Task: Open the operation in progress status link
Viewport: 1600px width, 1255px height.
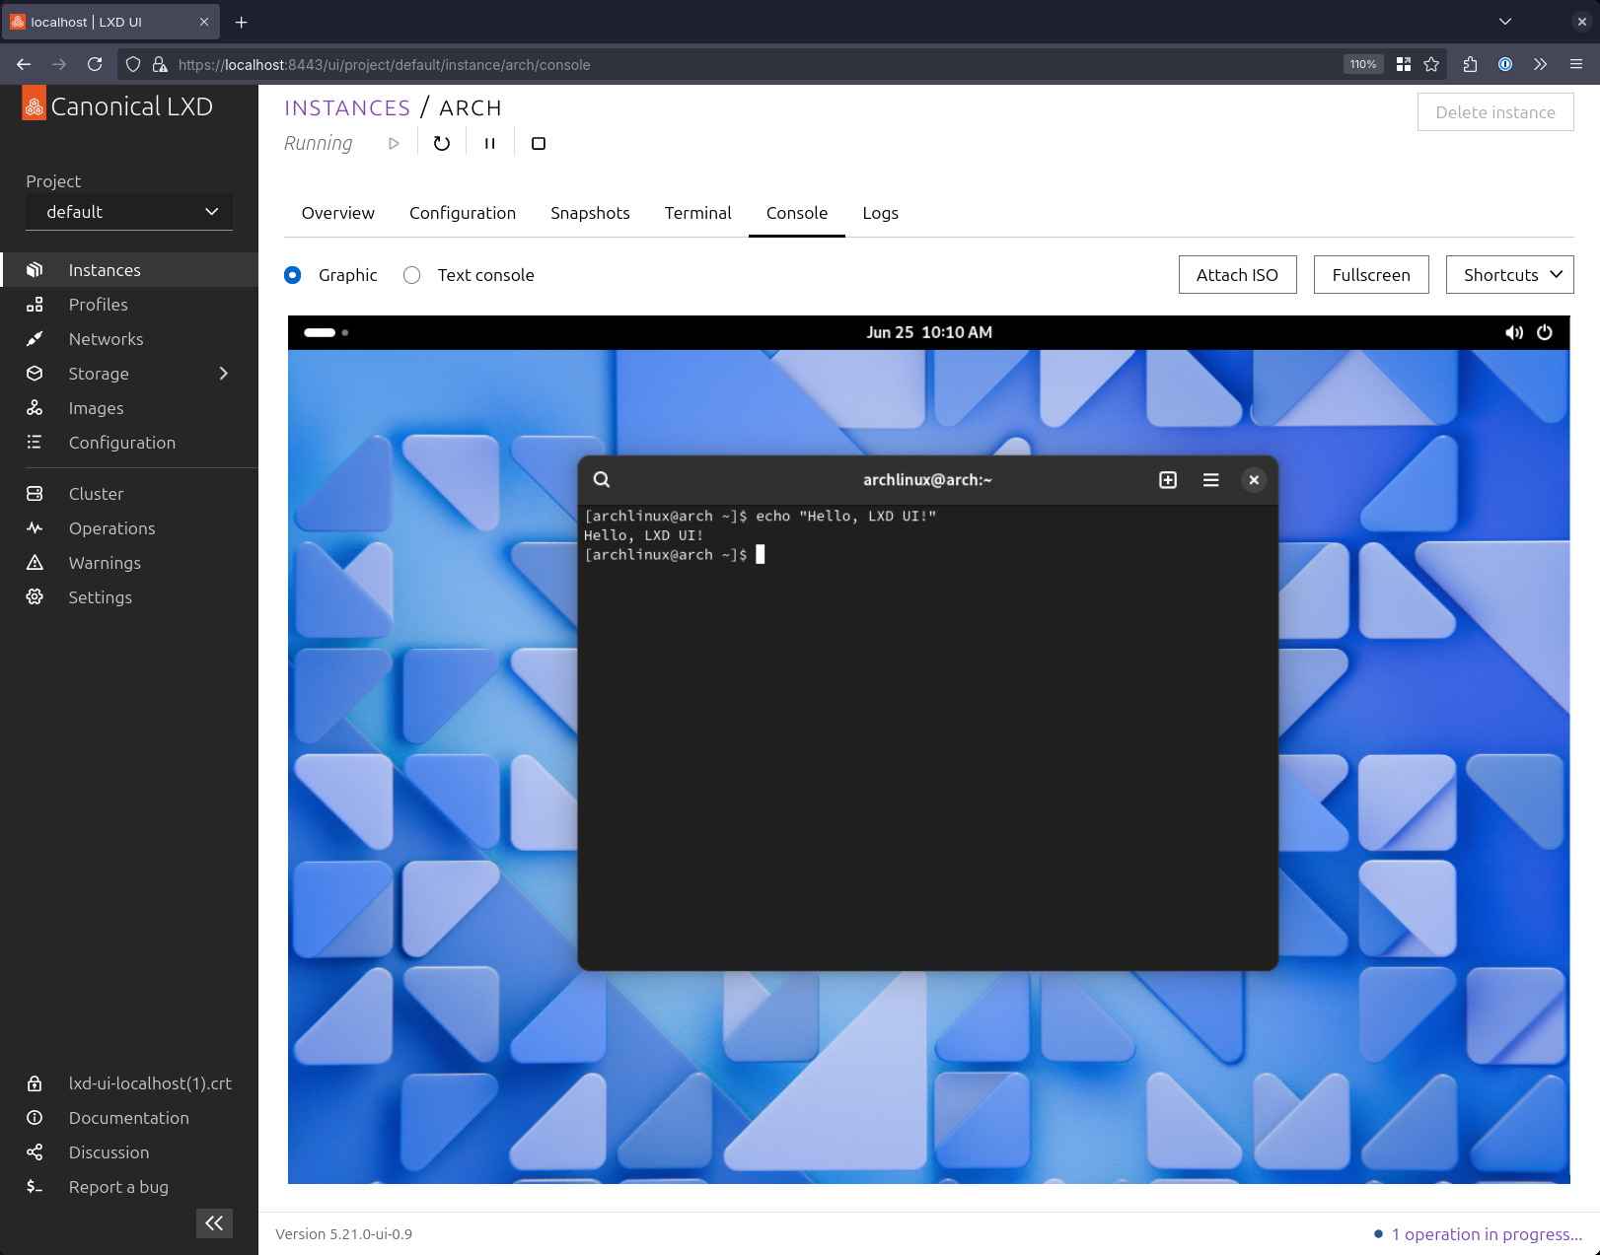Action: pyautogui.click(x=1486, y=1234)
